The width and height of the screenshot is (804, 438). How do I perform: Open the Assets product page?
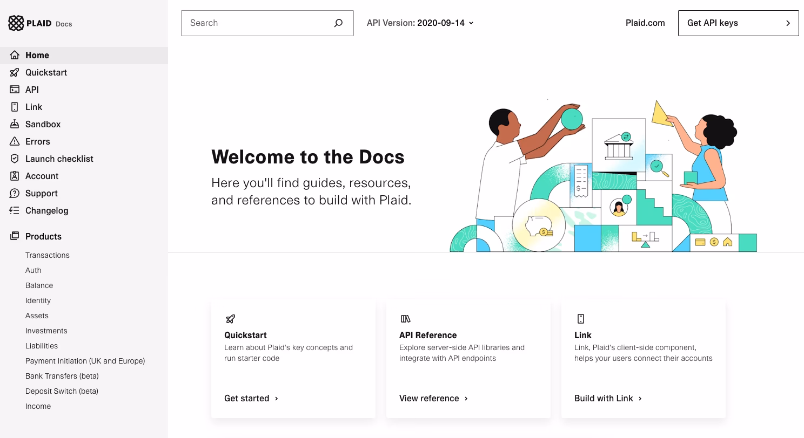(37, 316)
